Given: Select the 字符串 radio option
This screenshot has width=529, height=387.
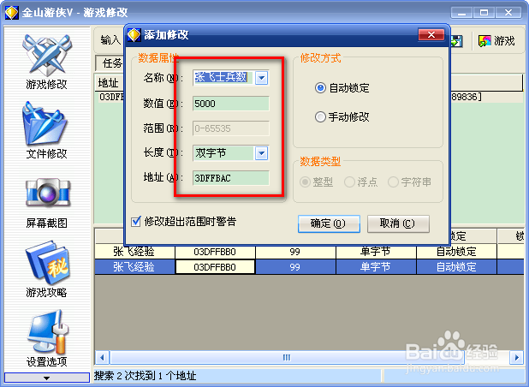Looking at the screenshot, I should 393,182.
